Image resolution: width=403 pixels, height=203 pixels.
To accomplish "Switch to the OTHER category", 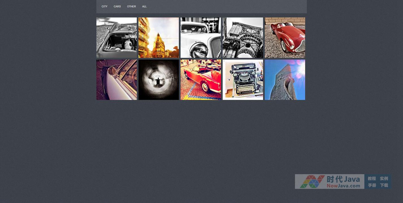I will pos(131,7).
